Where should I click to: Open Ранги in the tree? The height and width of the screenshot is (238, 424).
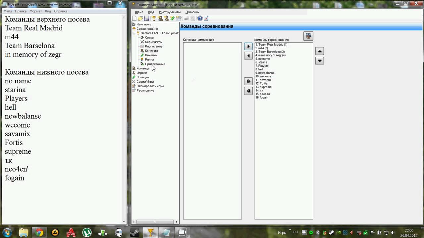(149, 59)
